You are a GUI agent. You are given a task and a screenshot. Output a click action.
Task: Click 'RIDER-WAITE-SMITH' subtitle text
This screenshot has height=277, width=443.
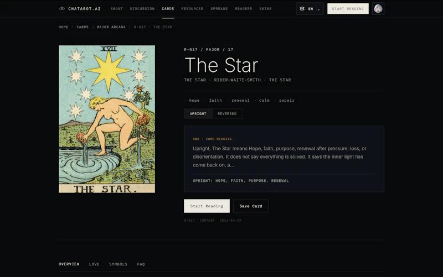coord(238,80)
